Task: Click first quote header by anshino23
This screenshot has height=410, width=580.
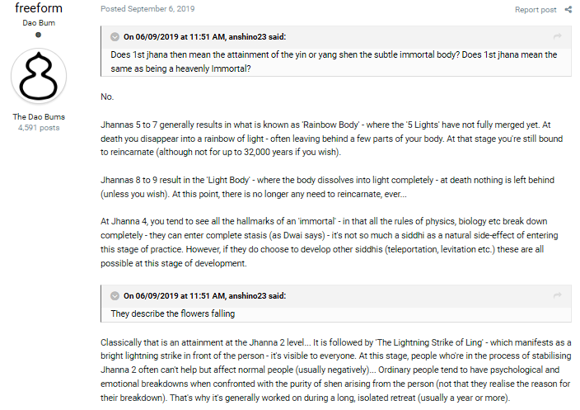Action: 204,37
